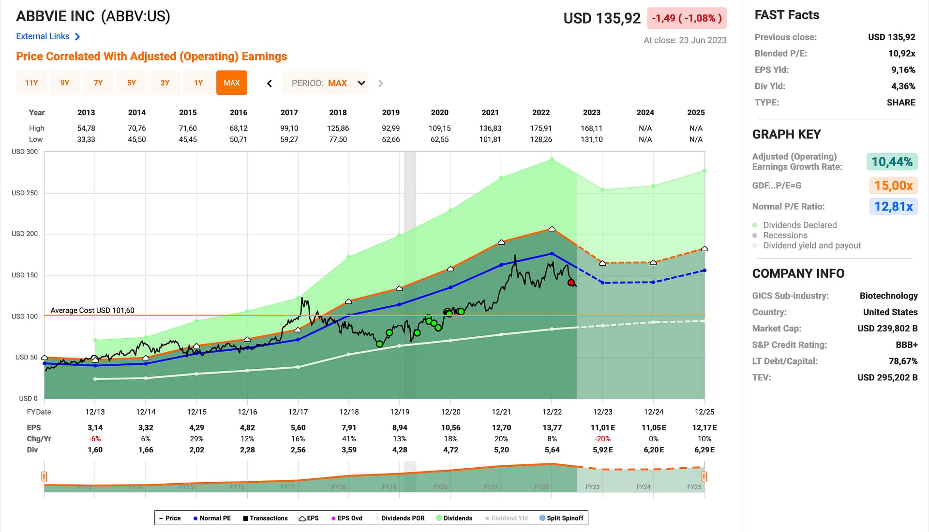Screen dimensions: 929x532
Task: Click the S&P Credit Rating BBB+
Action: coord(907,345)
